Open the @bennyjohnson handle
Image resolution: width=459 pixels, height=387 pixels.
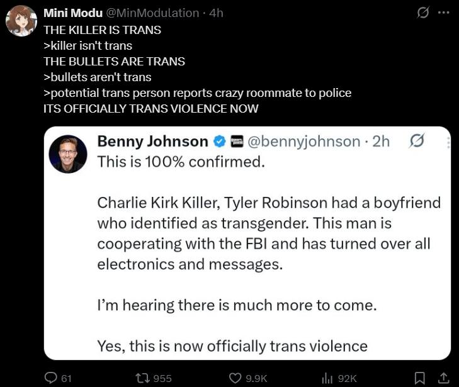point(304,142)
